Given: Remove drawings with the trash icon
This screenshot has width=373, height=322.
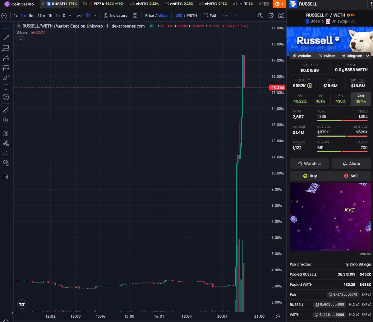Looking at the screenshot, I should pos(6,177).
